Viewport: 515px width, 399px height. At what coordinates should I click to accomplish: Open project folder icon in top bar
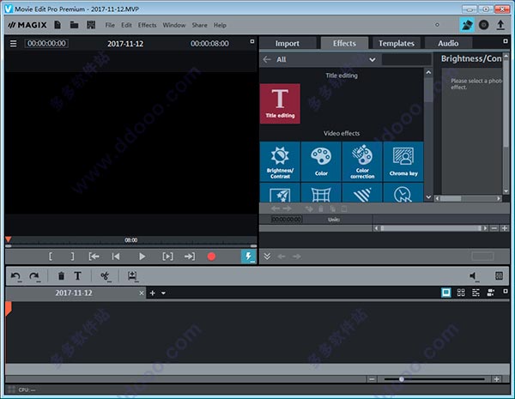(x=74, y=25)
